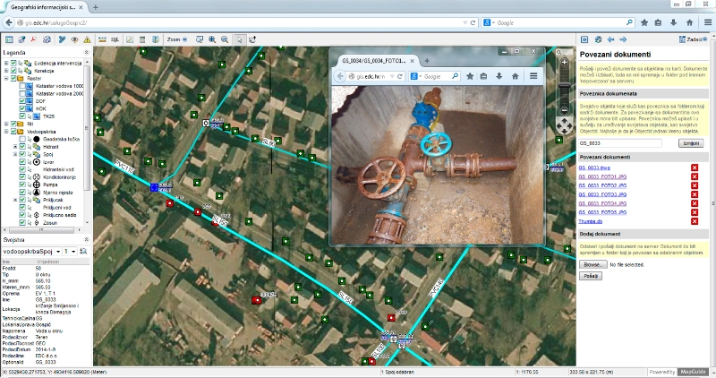
Task: Enable the Katastar vodova 2000 layer
Action: click(21, 93)
